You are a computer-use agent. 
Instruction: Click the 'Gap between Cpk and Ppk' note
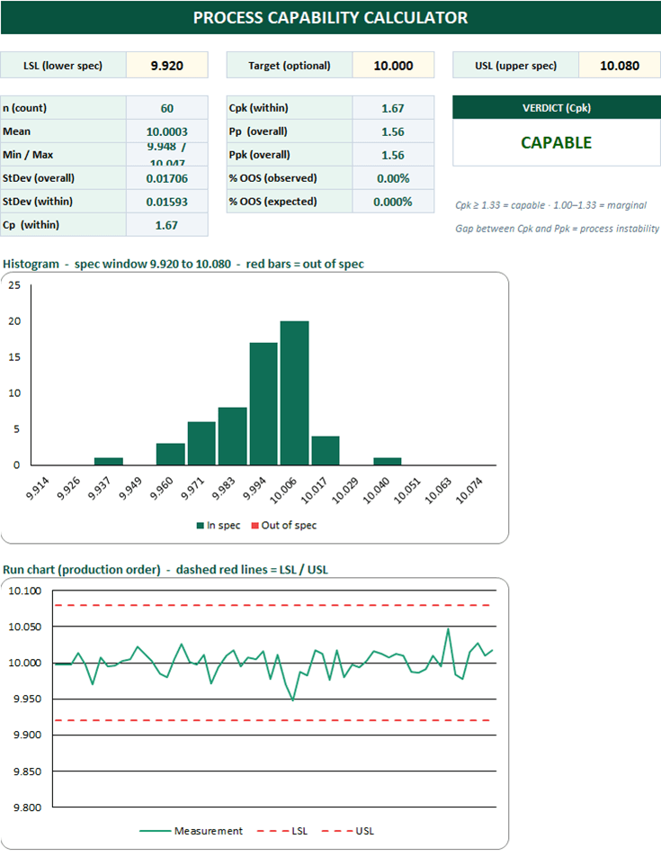pyautogui.click(x=557, y=228)
